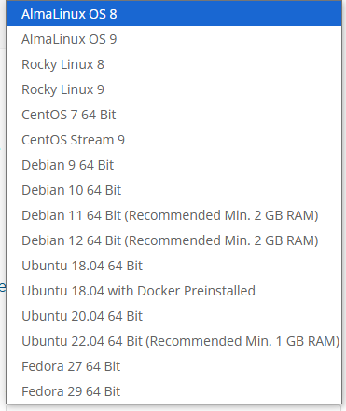Click the Debian 11 Recommended Min. 2 GB RAM note
The image size is (346, 411).
click(x=221, y=215)
